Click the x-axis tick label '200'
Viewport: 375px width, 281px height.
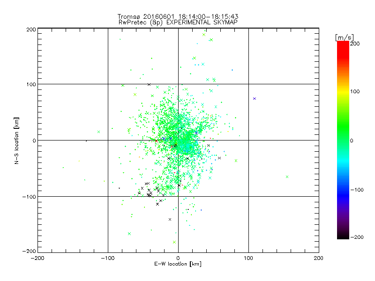[319, 258]
